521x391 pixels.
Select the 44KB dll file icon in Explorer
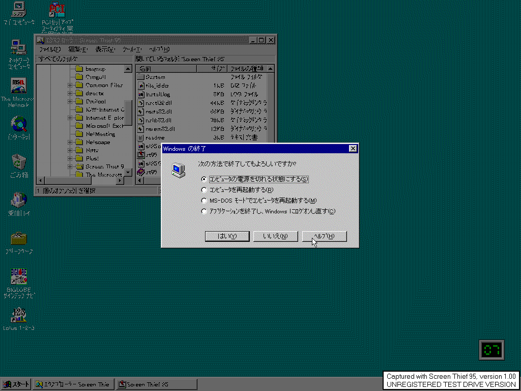click(140, 103)
